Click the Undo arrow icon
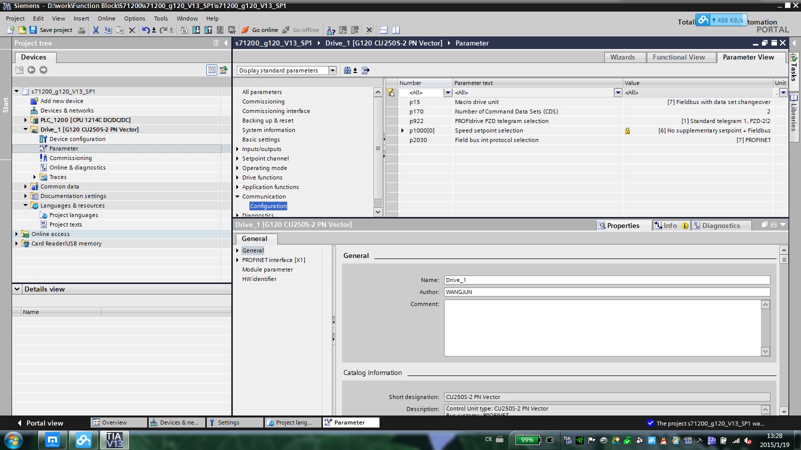 pos(145,30)
